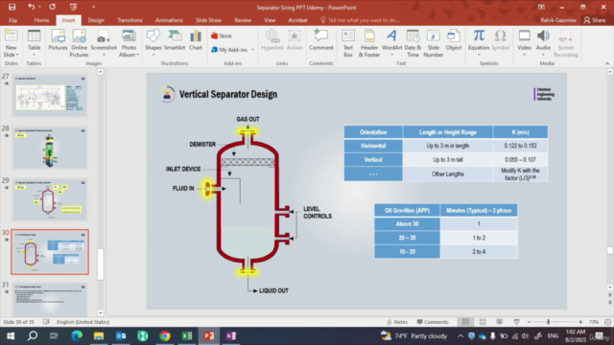614x345 pixels.
Task: Switch to Reading View
Action: tap(500, 322)
